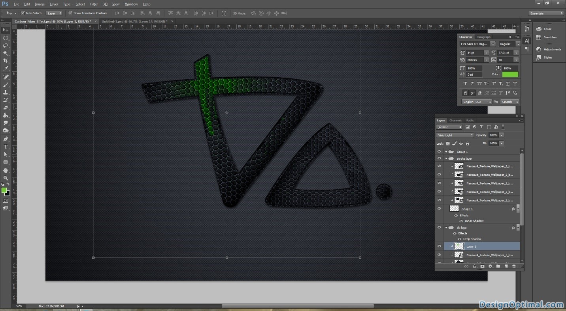Switch to the Paragraph tab

click(483, 37)
